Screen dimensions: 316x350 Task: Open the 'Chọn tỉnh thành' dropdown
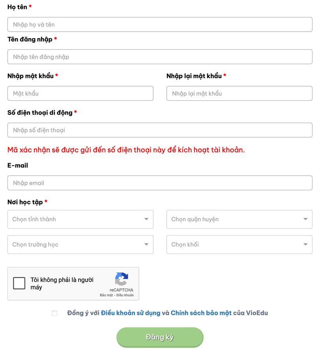click(x=80, y=219)
